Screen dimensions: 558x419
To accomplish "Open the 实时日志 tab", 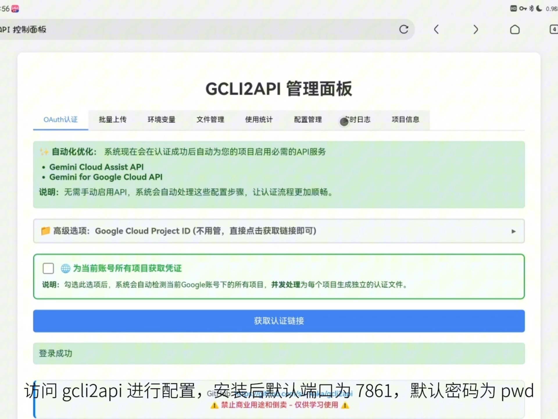I will pyautogui.click(x=357, y=120).
